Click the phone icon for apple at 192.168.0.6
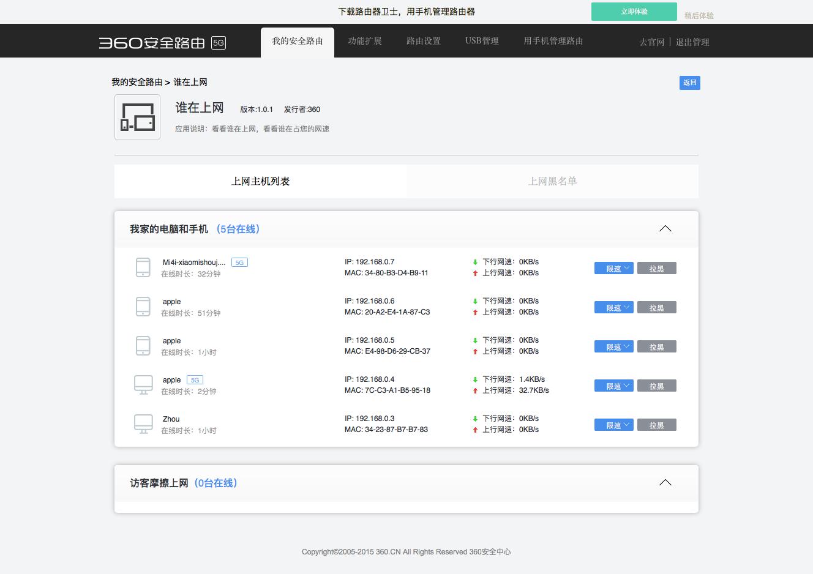The height and width of the screenshot is (574, 813). [x=143, y=307]
